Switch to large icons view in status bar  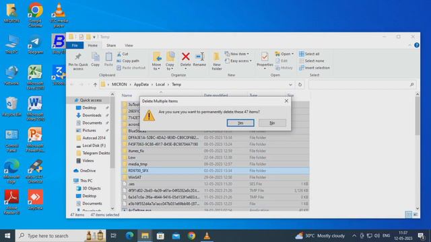[x=416, y=214]
